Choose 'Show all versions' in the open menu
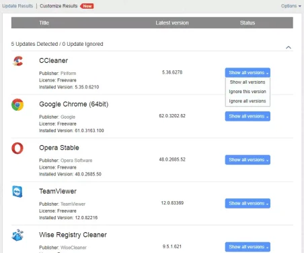The image size is (304, 253). [248, 82]
